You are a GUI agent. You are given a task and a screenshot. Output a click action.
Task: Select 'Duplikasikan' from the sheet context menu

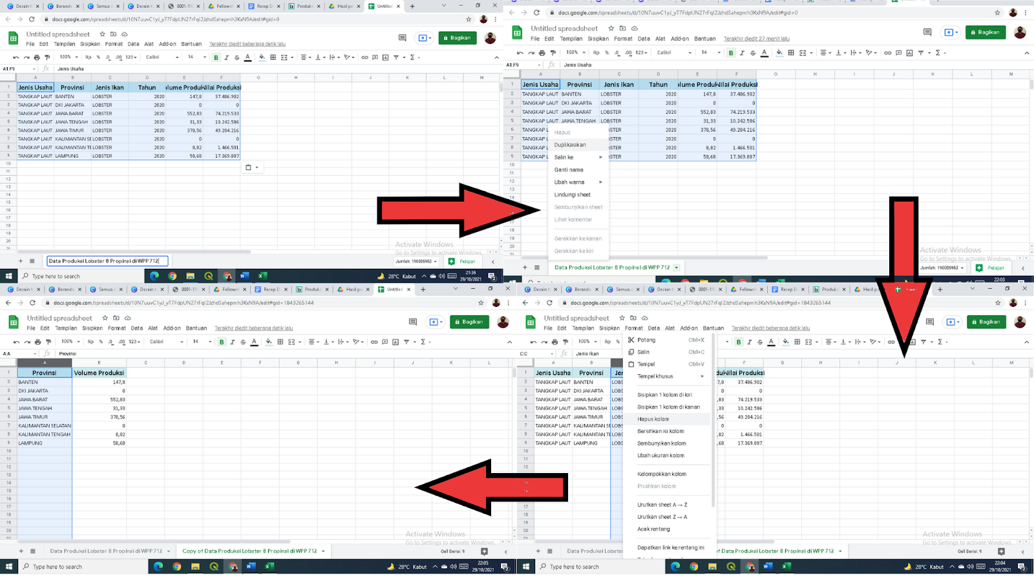(x=570, y=145)
